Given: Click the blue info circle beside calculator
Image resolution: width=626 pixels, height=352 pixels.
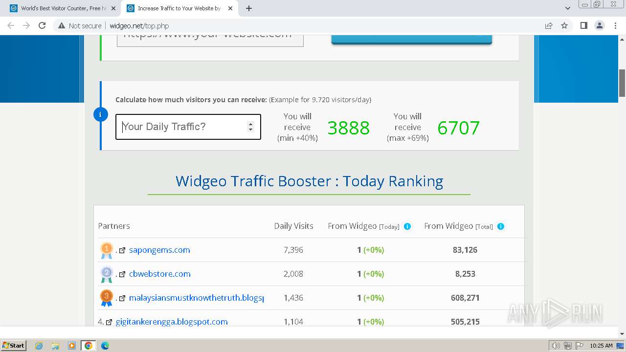Looking at the screenshot, I should pos(100,115).
